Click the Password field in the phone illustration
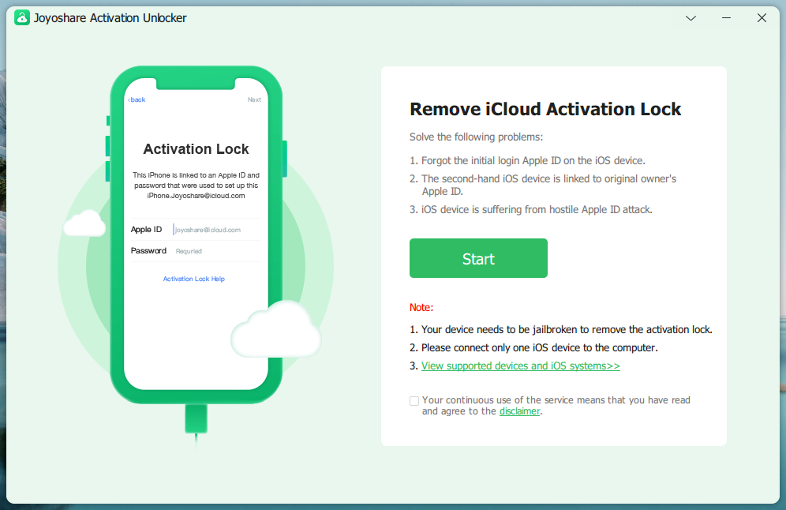The height and width of the screenshot is (510, 786). pos(196,251)
